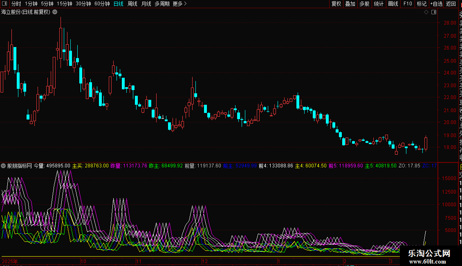
Task: Select the 15分钟 period tab
Action: click(x=65, y=4)
